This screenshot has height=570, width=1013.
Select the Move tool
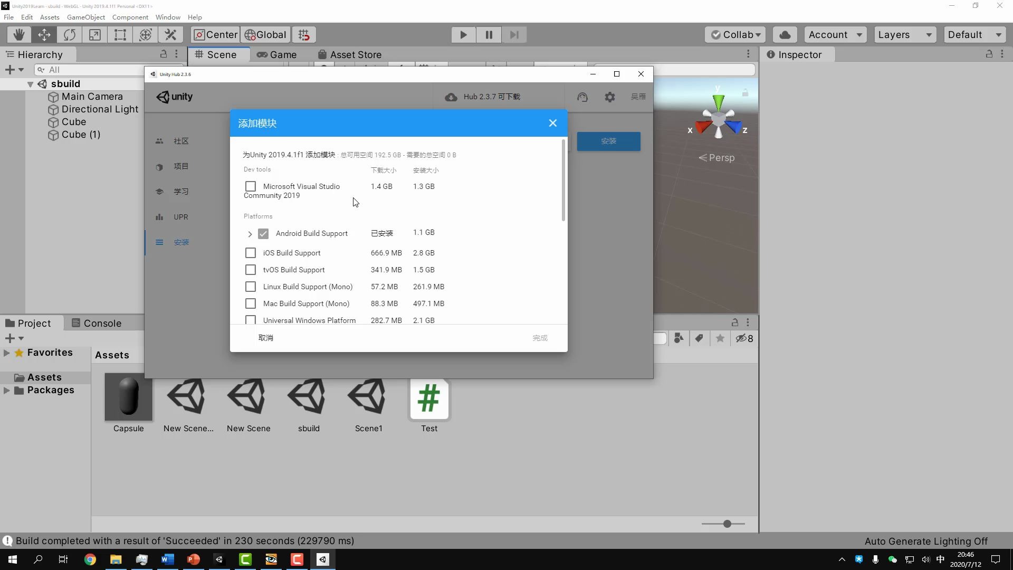pyautogui.click(x=44, y=34)
